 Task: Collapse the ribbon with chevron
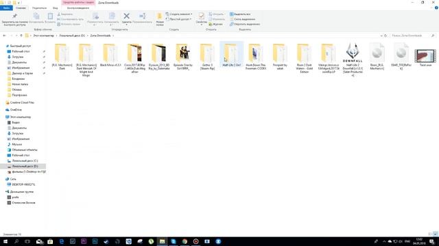point(432,8)
